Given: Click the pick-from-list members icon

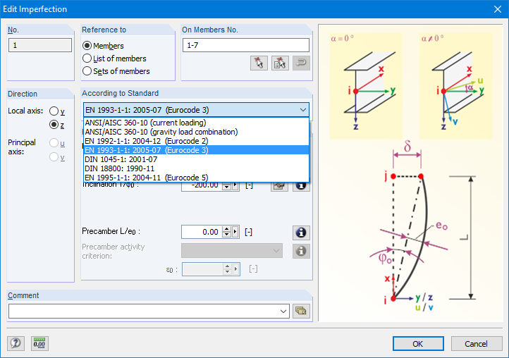Looking at the screenshot, I should coord(280,63).
